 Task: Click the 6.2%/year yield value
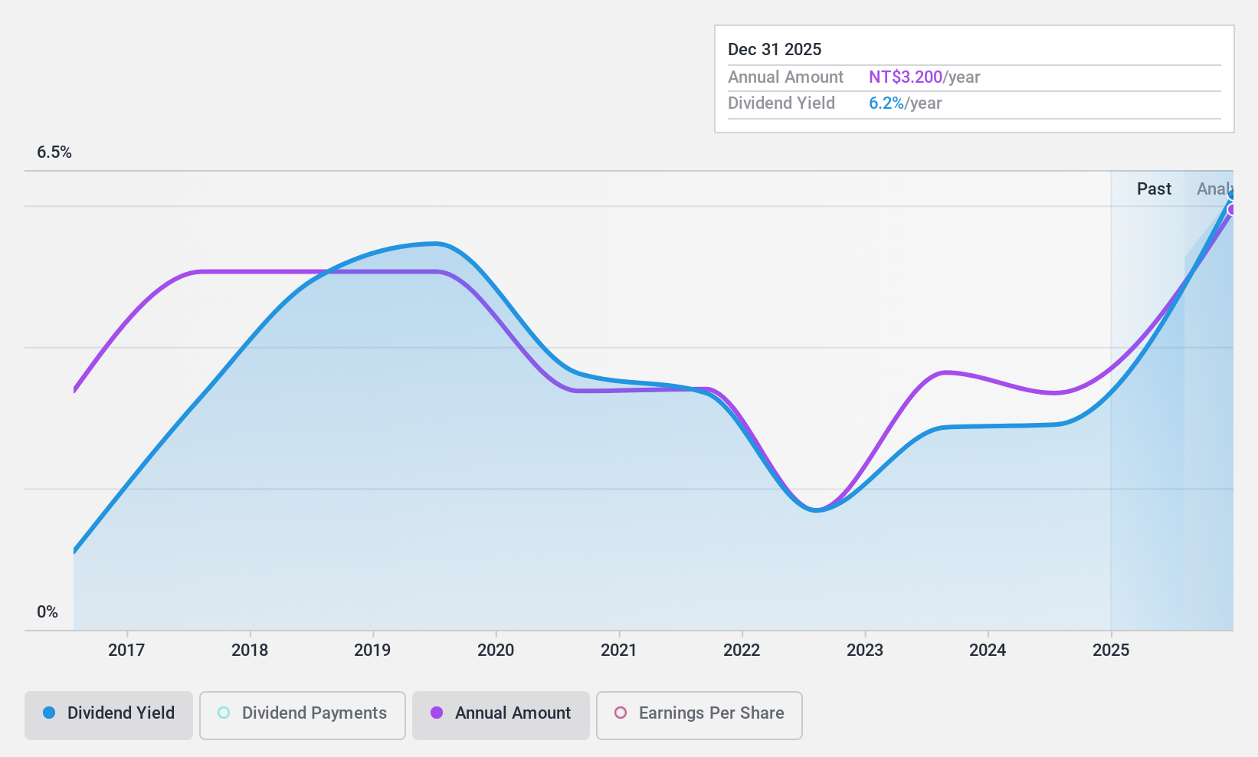(x=906, y=103)
